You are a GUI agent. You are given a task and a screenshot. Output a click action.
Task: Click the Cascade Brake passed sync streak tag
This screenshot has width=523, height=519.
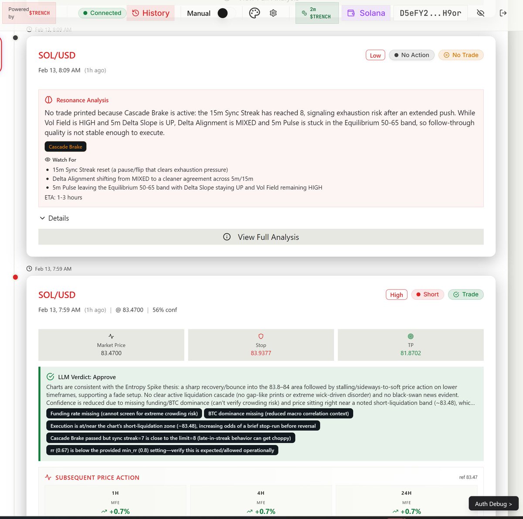[x=171, y=438]
